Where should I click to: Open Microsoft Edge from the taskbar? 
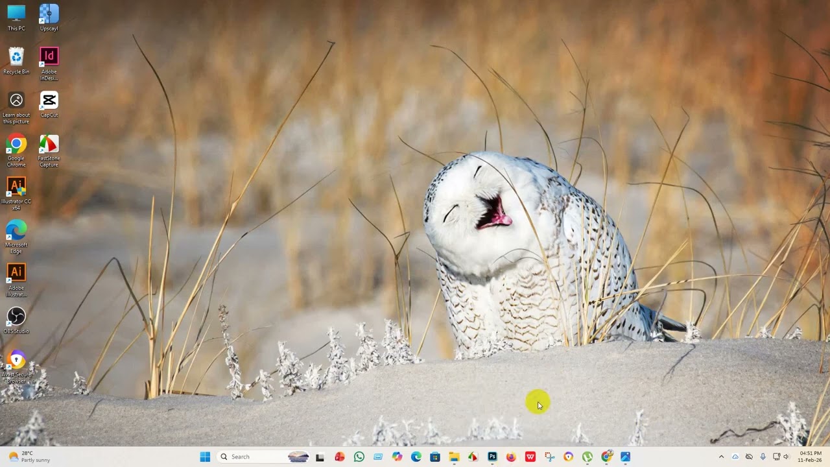[416, 457]
